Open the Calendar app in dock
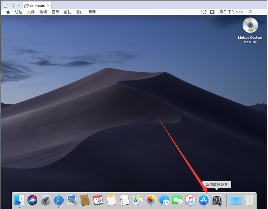The width and height of the screenshot is (268, 209). tap(98, 200)
